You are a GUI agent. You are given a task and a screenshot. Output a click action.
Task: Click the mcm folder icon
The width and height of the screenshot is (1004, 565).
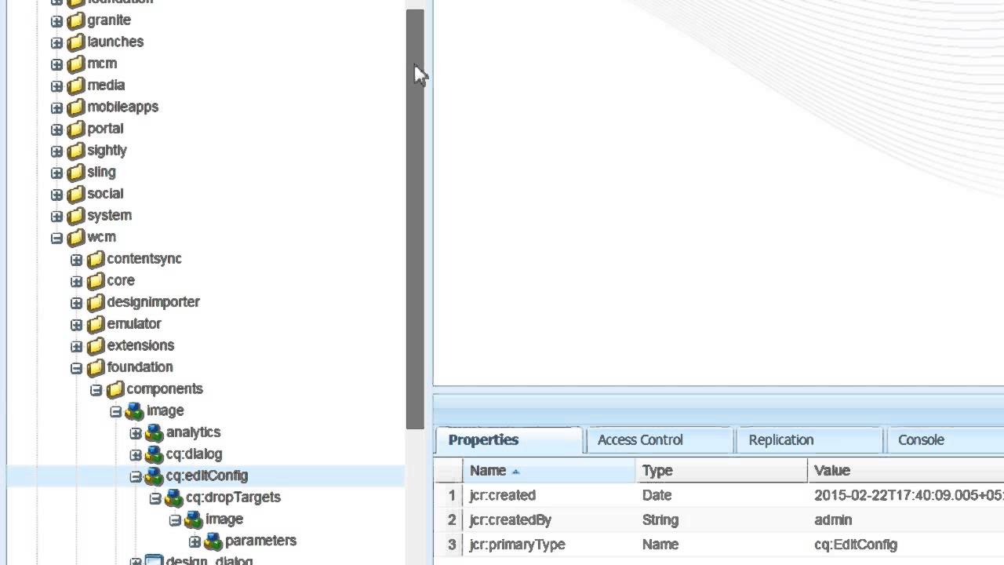(x=76, y=64)
